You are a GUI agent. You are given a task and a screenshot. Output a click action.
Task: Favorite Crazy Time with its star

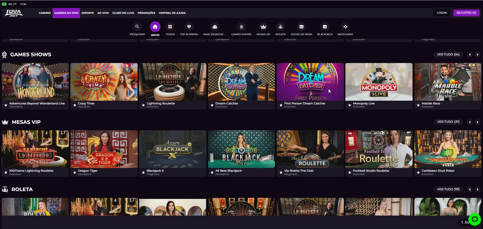pos(75,105)
